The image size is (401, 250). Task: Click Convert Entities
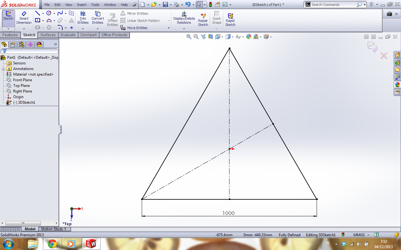(97, 18)
